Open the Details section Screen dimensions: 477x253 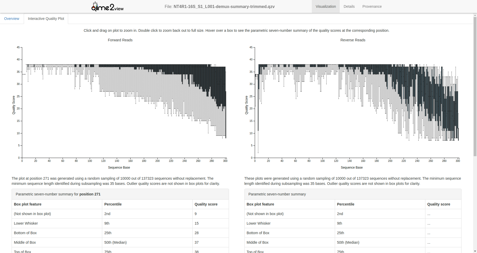(349, 6)
